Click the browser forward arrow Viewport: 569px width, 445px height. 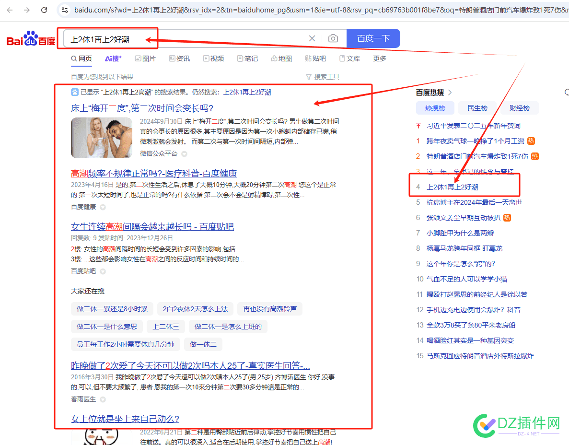pyautogui.click(x=27, y=10)
